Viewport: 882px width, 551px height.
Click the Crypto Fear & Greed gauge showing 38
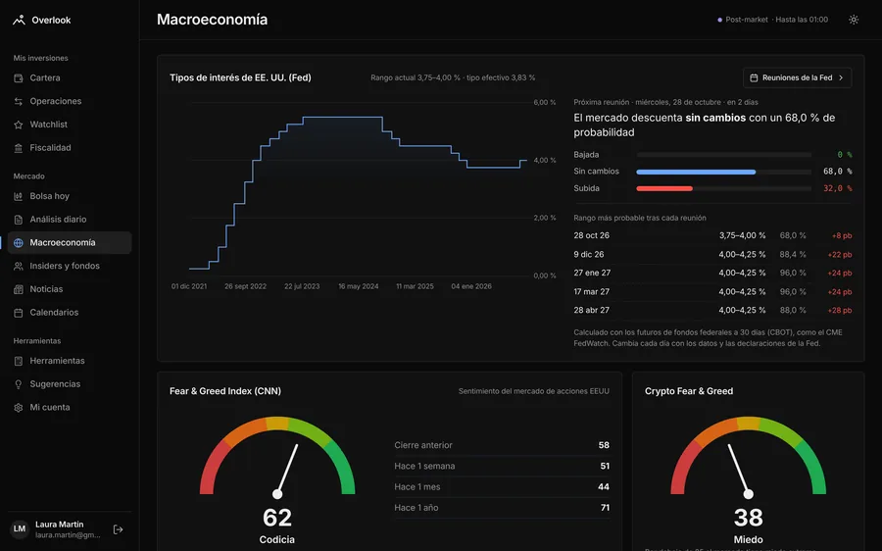pyautogui.click(x=748, y=457)
